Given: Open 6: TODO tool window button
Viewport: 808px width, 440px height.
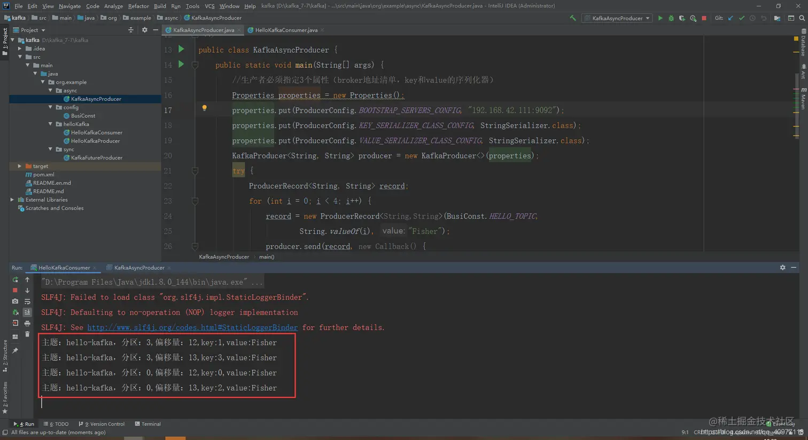Looking at the screenshot, I should [56, 424].
